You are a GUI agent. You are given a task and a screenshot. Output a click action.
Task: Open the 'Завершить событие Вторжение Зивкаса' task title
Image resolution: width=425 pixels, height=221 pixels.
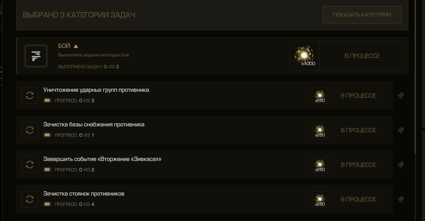[102, 159]
